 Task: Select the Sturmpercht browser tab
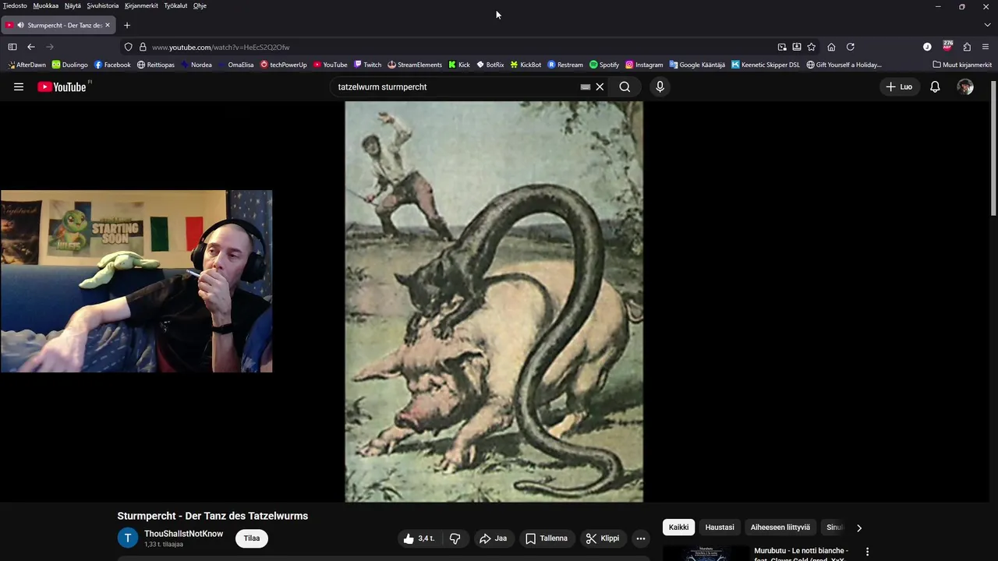pos(59,25)
